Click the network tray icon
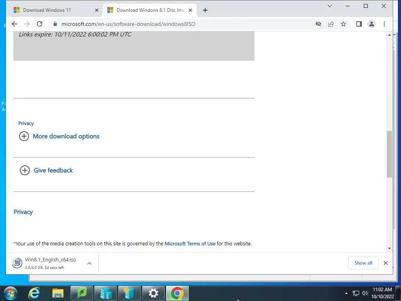Screen dimensions: 401x301 pos(356,293)
